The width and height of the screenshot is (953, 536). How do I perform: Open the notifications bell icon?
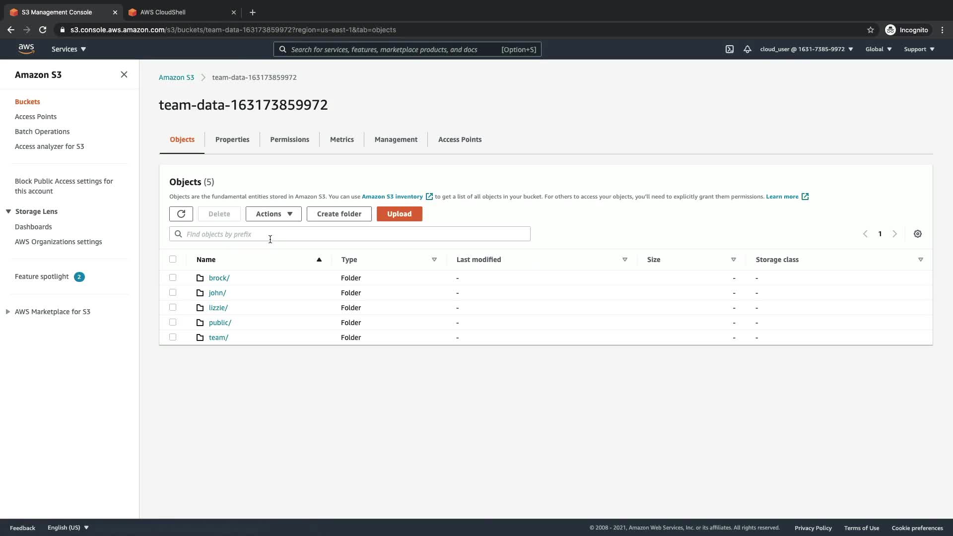tap(747, 49)
